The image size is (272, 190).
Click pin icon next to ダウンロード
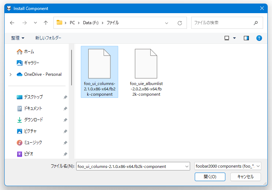(x=65, y=120)
